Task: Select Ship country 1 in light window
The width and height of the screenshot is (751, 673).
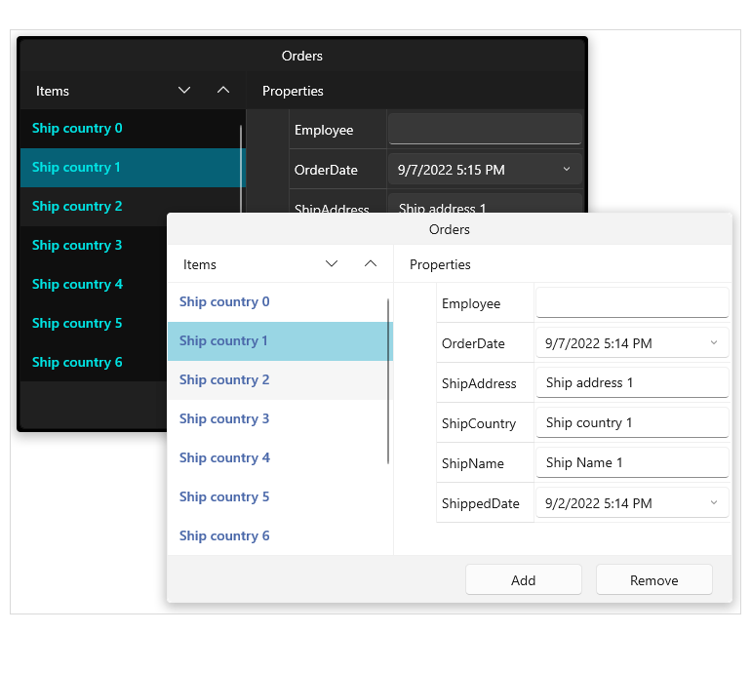Action: pos(280,341)
